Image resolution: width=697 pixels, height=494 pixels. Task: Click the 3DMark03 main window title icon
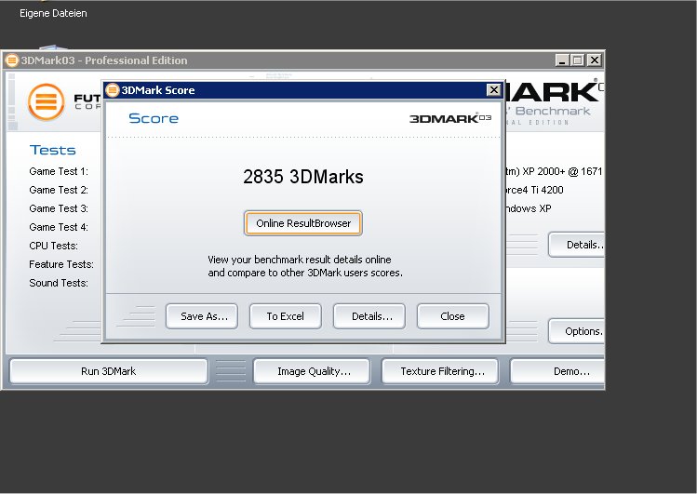12,60
